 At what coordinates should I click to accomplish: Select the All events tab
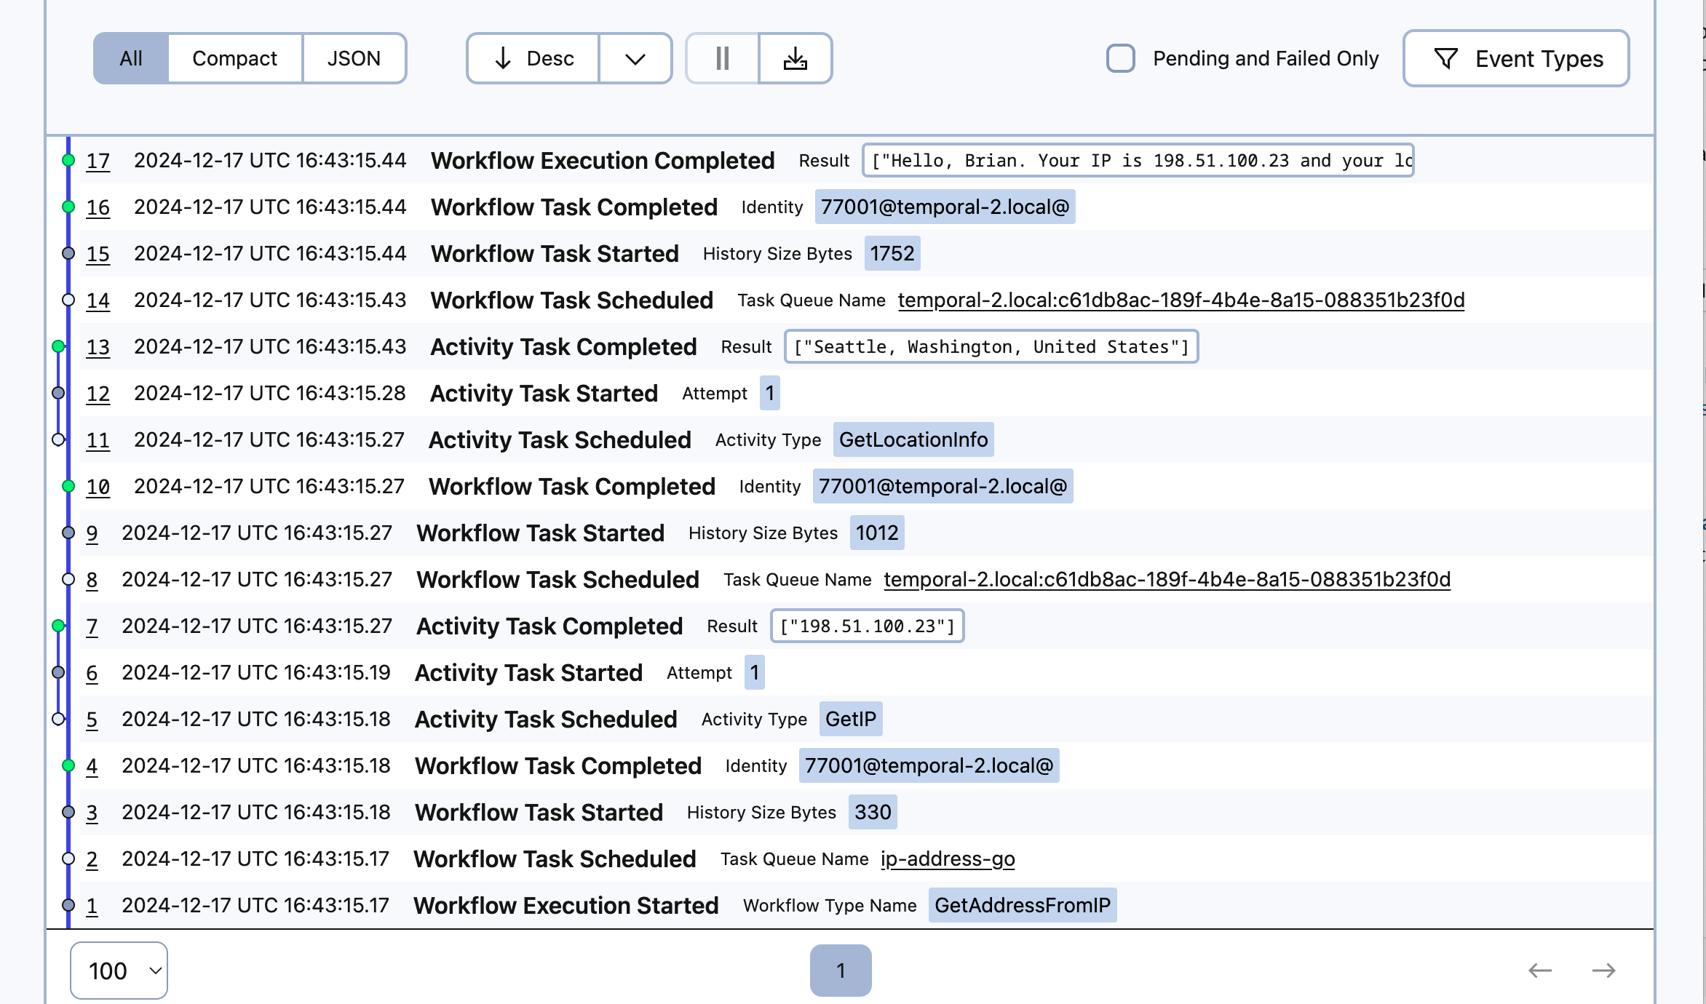pyautogui.click(x=131, y=58)
